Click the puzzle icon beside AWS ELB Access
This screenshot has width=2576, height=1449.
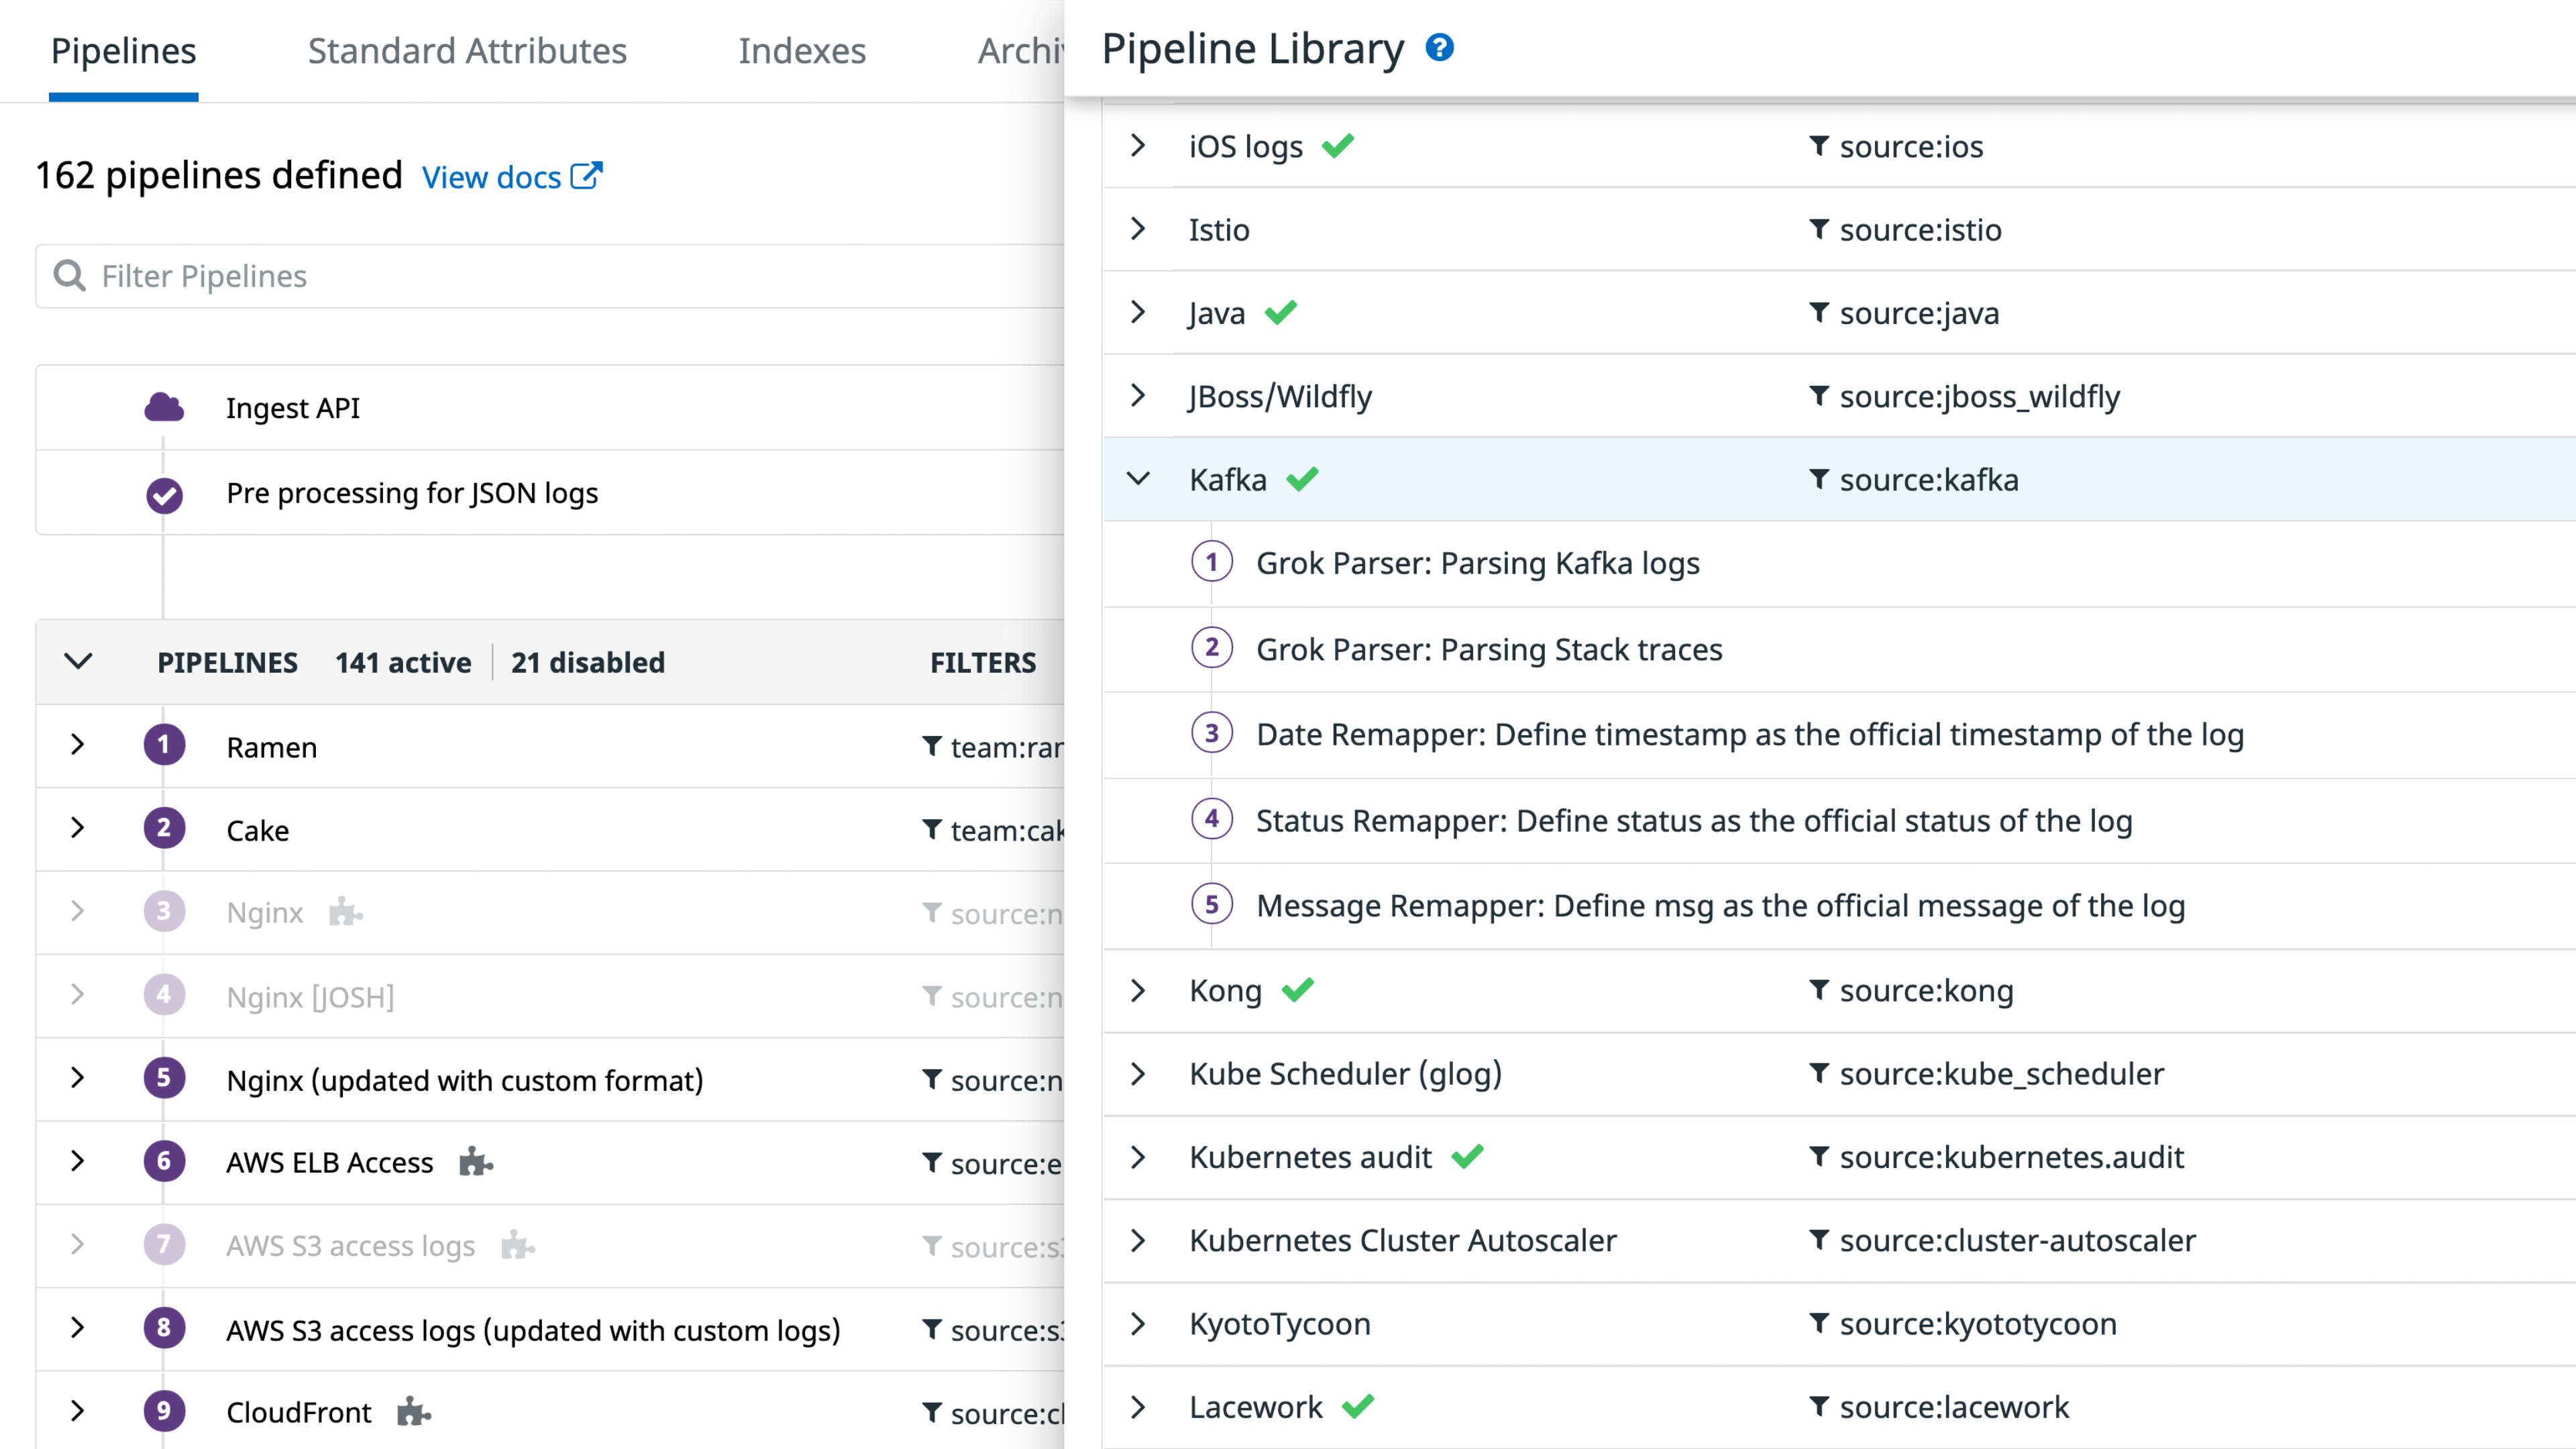coord(475,1162)
